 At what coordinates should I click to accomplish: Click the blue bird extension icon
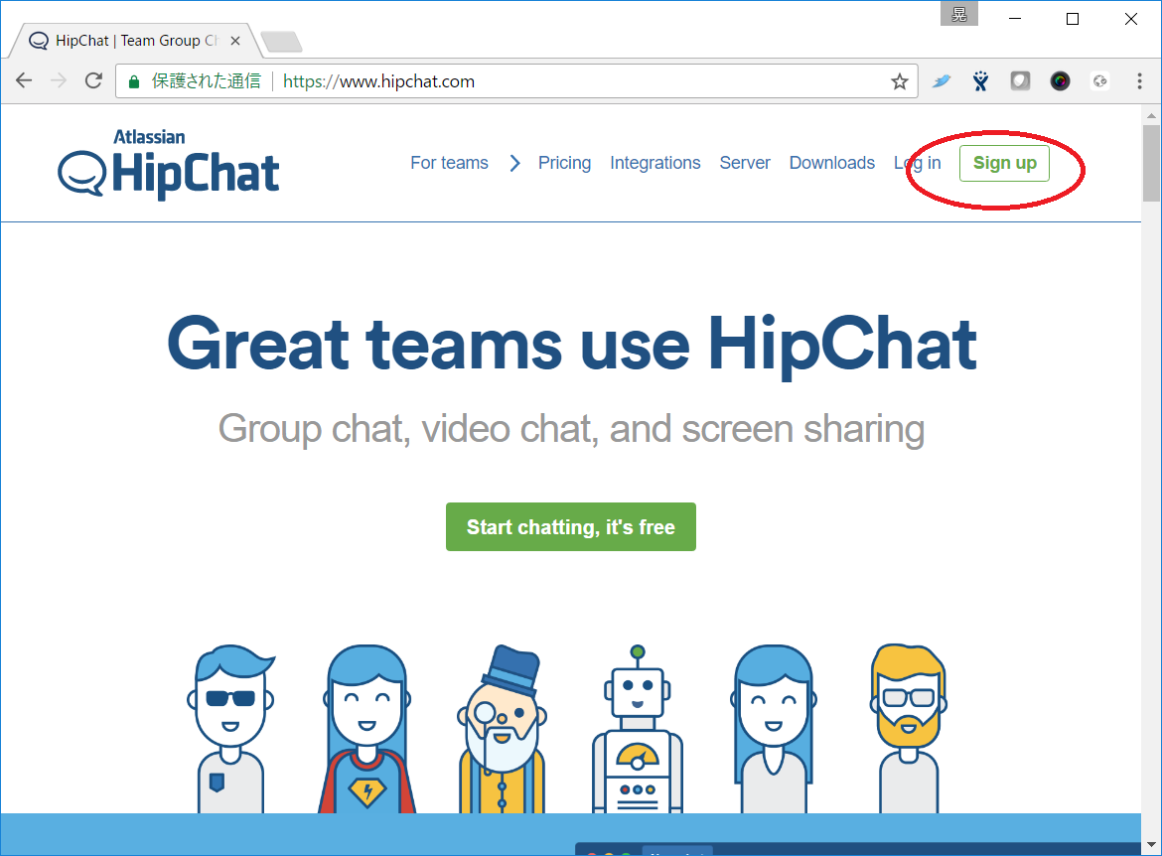coord(942,81)
